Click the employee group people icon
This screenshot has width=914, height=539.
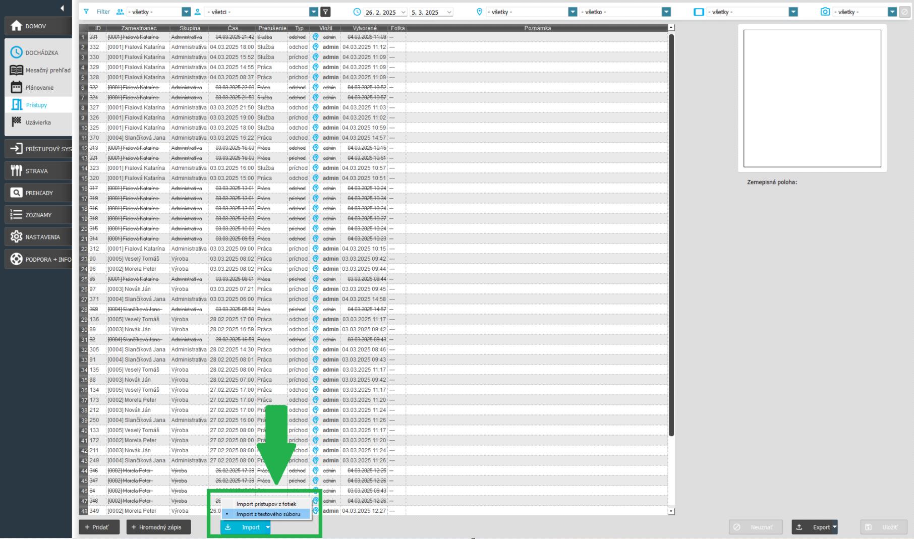pos(120,12)
